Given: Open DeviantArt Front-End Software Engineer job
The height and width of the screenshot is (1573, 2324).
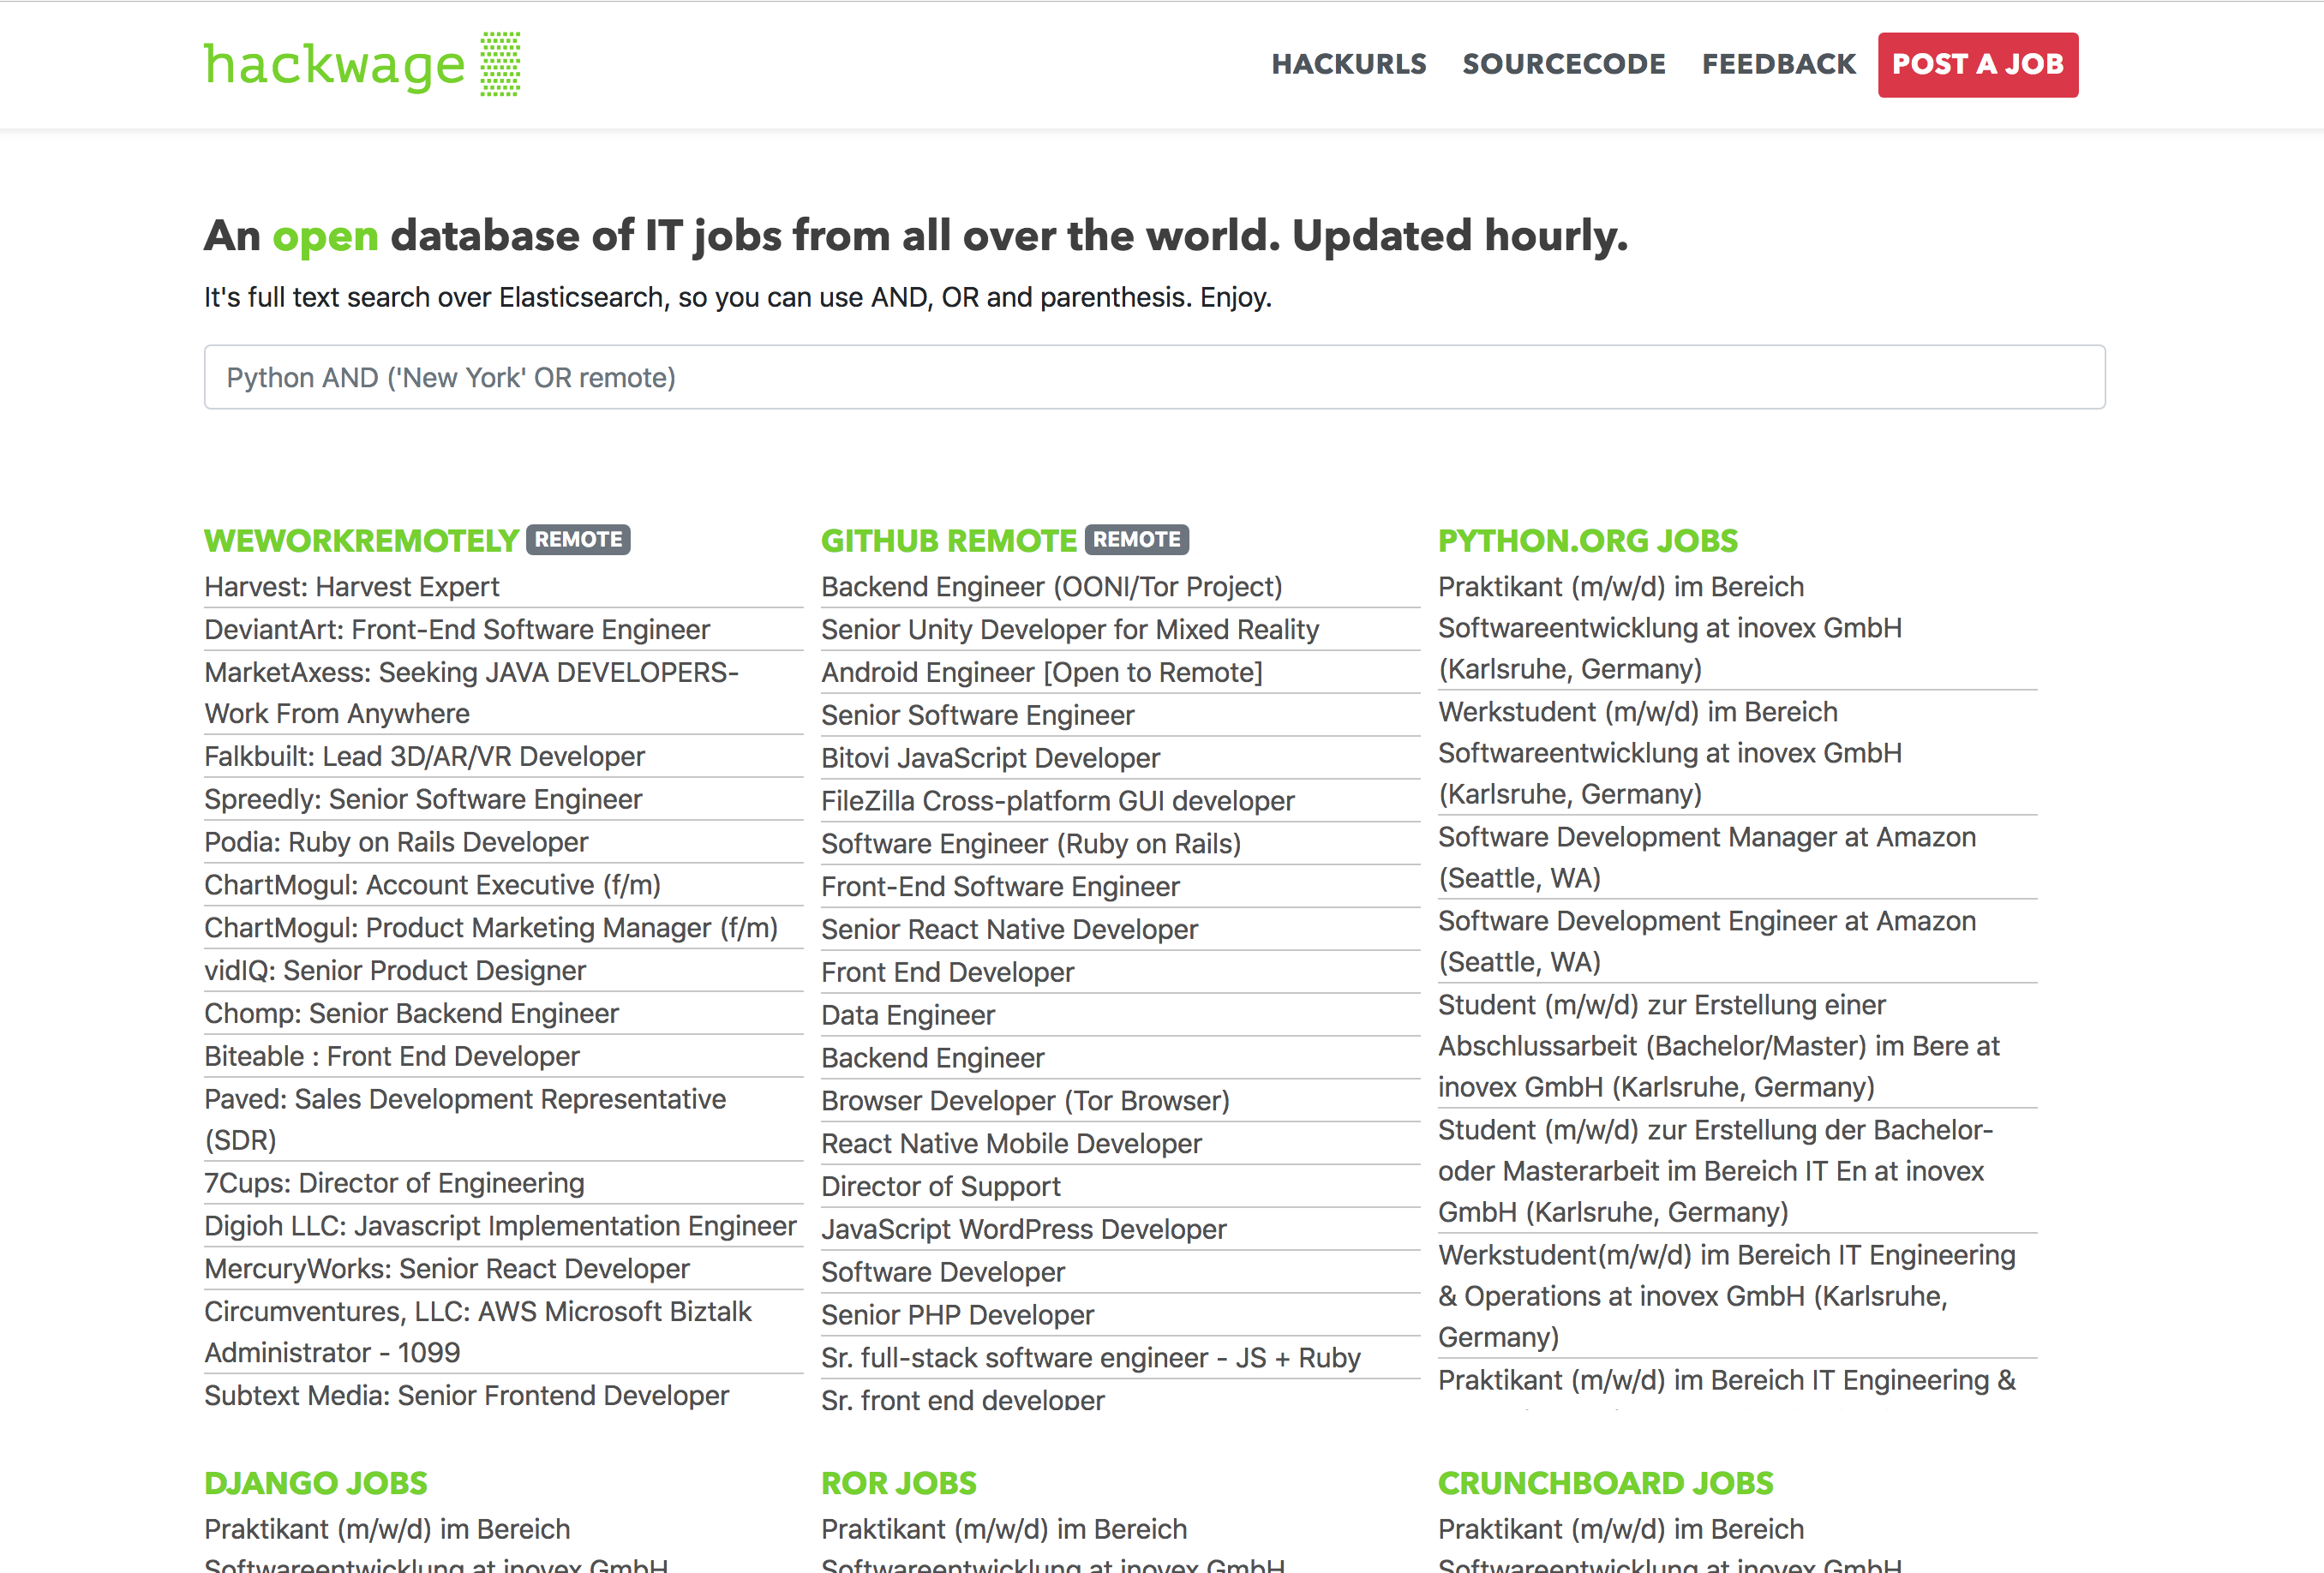Looking at the screenshot, I should 457,629.
